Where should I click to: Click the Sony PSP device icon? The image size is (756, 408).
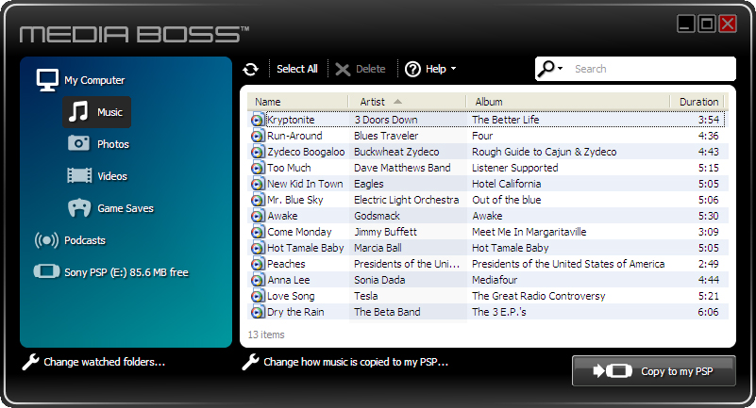click(x=46, y=271)
